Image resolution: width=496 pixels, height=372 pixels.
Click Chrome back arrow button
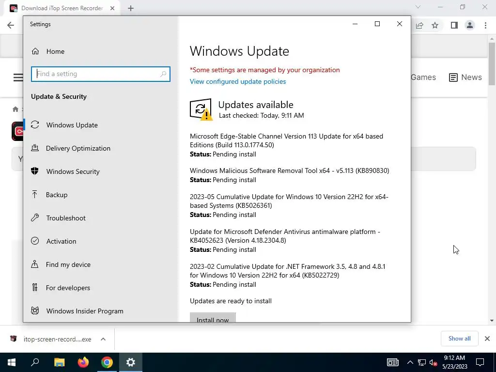tap(11, 25)
